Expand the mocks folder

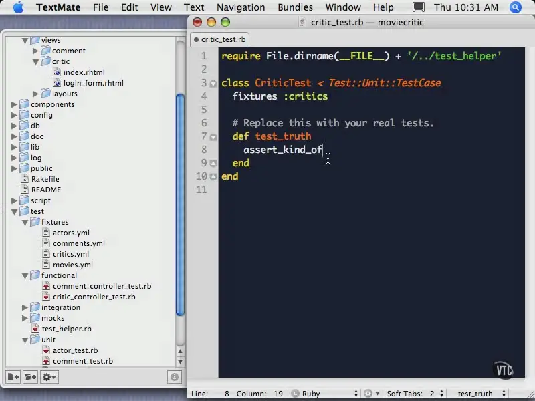[x=25, y=319]
